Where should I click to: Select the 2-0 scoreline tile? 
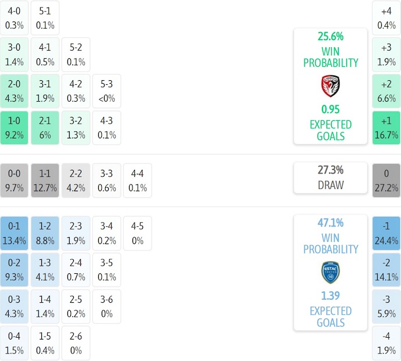click(x=15, y=91)
